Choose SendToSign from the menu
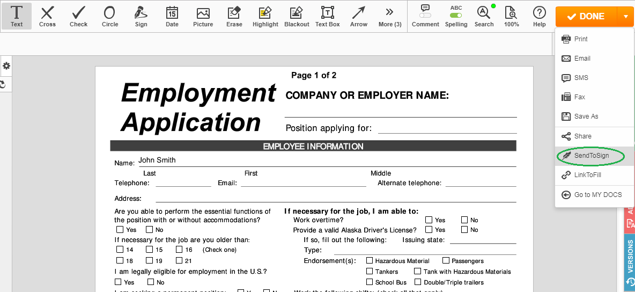The image size is (635, 292). coord(591,156)
